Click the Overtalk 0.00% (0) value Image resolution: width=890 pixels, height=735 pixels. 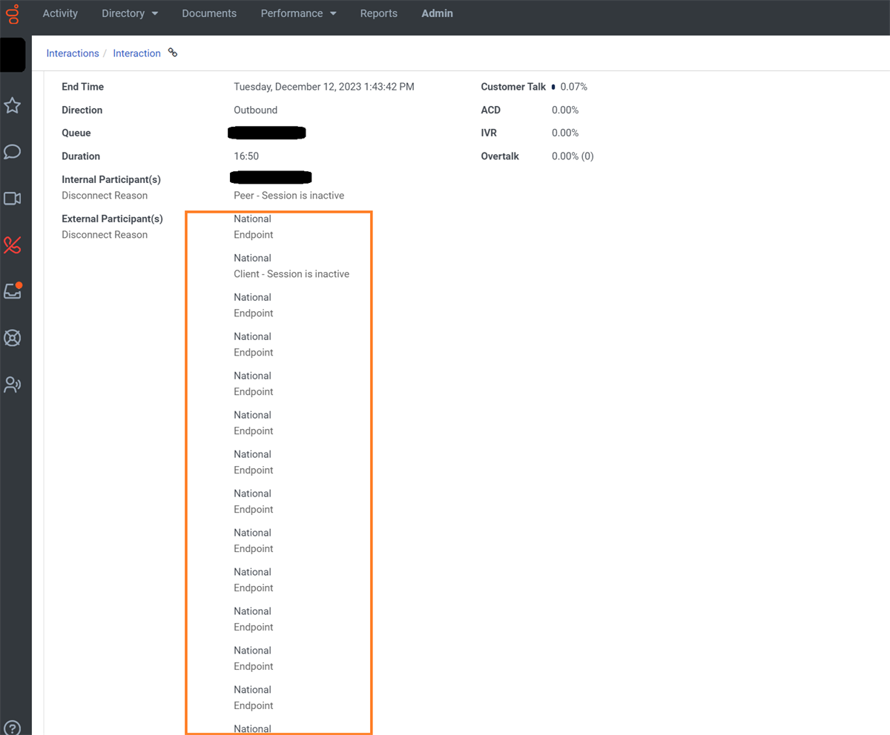pos(573,156)
